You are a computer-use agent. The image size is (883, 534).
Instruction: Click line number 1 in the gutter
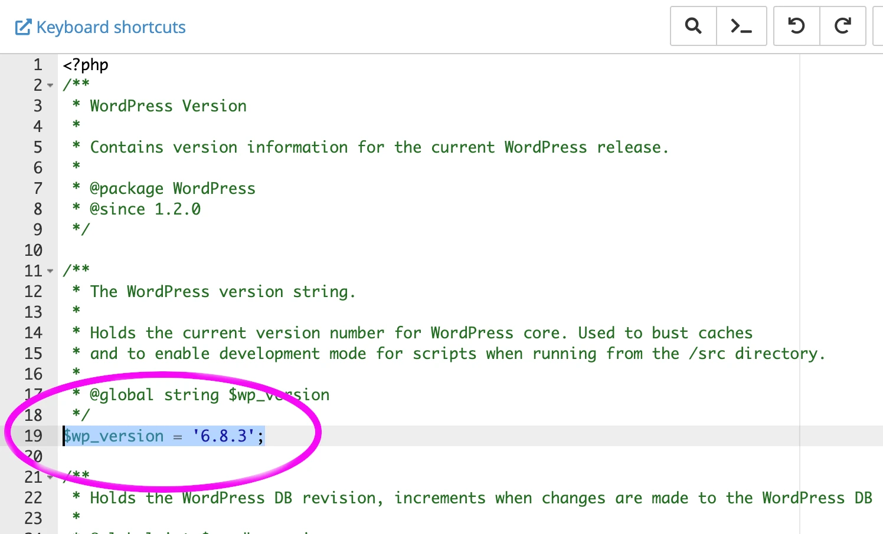coord(37,65)
